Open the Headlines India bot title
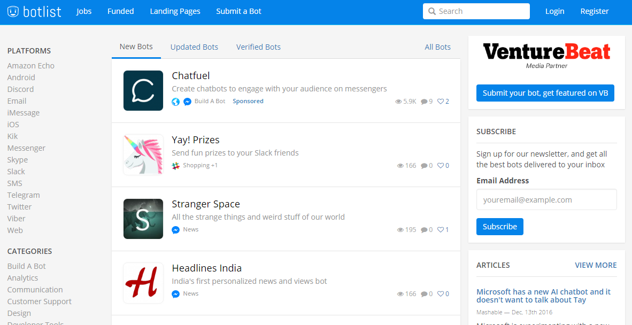 207,268
